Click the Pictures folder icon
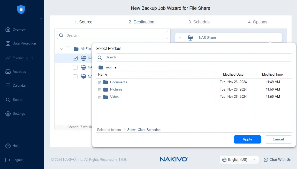Image resolution: width=297 pixels, height=169 pixels. [105, 90]
